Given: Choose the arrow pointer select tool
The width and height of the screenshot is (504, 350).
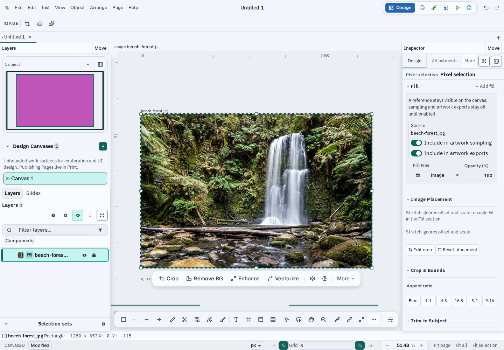Looking at the screenshot, I should 287,320.
